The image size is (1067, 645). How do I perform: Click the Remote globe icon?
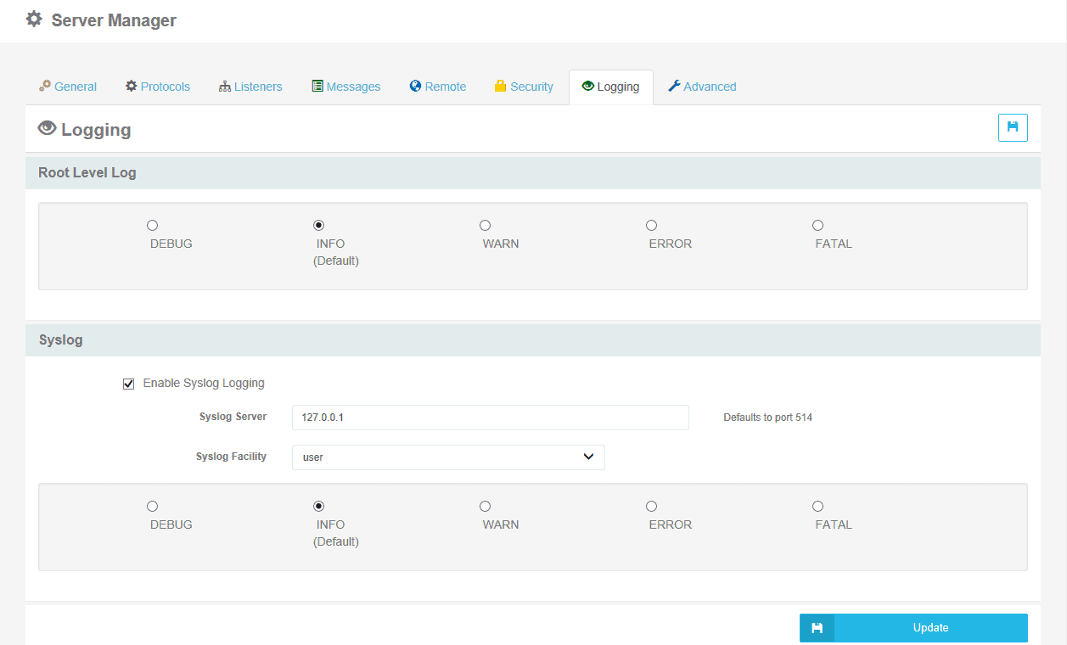click(415, 86)
